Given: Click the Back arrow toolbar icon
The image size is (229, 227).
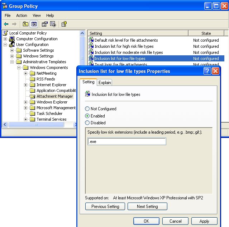Looking at the screenshot, I should tap(6, 24).
